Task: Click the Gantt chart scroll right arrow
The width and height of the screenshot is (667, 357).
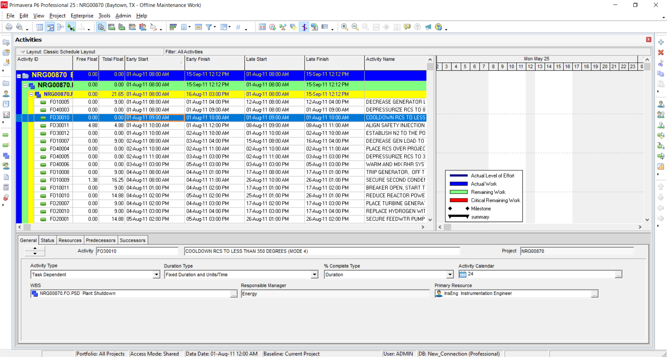Action: [x=640, y=227]
